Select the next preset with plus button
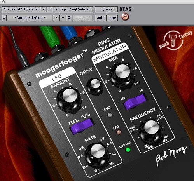 [x=63, y=18]
